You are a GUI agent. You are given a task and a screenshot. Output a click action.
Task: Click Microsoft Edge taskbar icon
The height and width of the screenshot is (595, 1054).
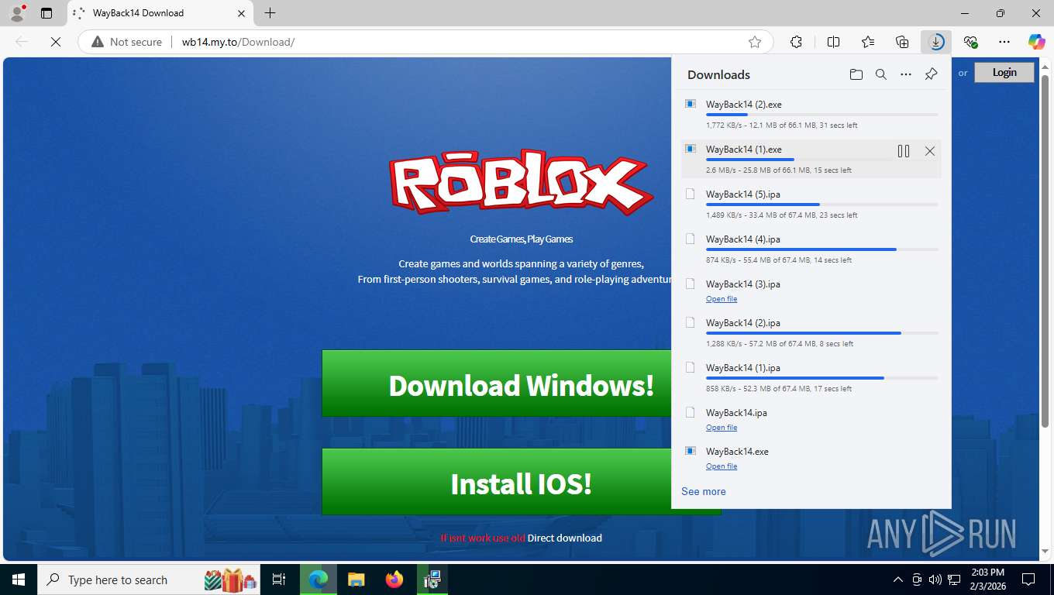pyautogui.click(x=318, y=580)
